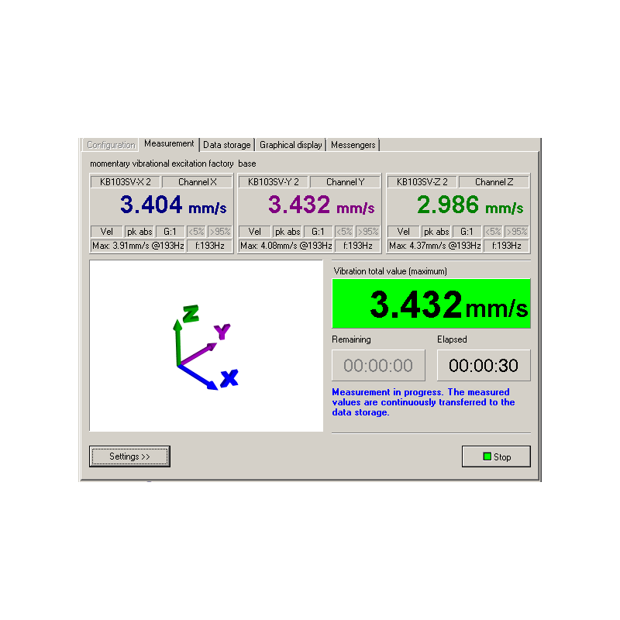Image resolution: width=620 pixels, height=620 pixels.
Task: Click the blue X axis arrow
Action: 198,377
